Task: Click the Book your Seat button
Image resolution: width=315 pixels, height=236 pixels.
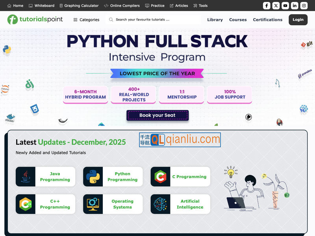Action: (157, 115)
